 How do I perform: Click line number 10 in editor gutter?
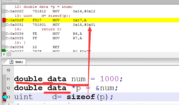pyautogui.click(x=8, y=70)
